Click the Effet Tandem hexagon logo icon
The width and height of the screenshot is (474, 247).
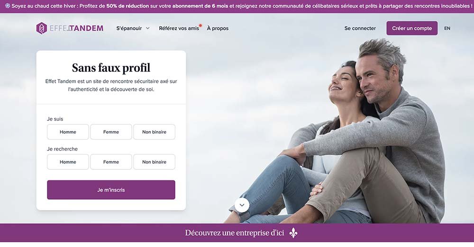41,28
